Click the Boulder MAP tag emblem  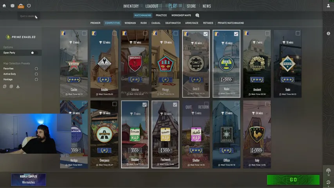[x=135, y=134]
